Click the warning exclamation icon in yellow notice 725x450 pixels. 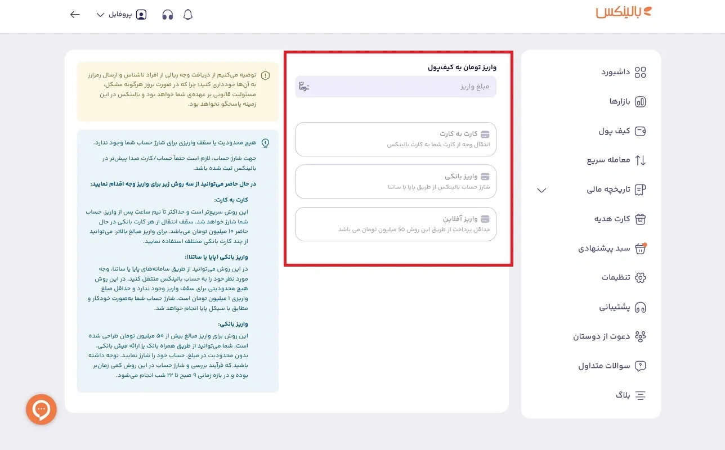click(266, 75)
